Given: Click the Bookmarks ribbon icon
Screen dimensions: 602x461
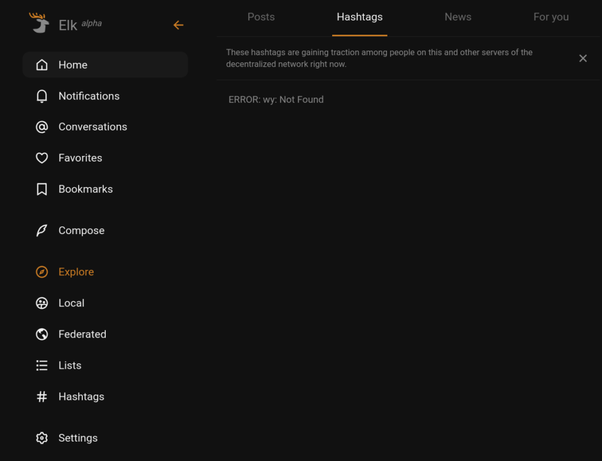Looking at the screenshot, I should point(42,189).
